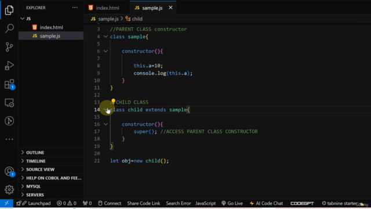This screenshot has height=209, width=371.
Task: Click '//ACCESS PARENT CLASS CONSTRUCTOR' comment
Action: coord(209,132)
